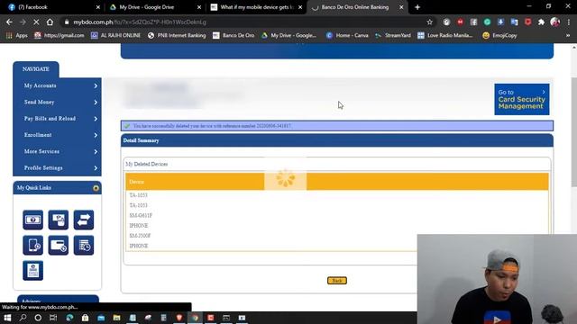577x324 pixels.
Task: Select the SM-J500F device row
Action: 336,236
